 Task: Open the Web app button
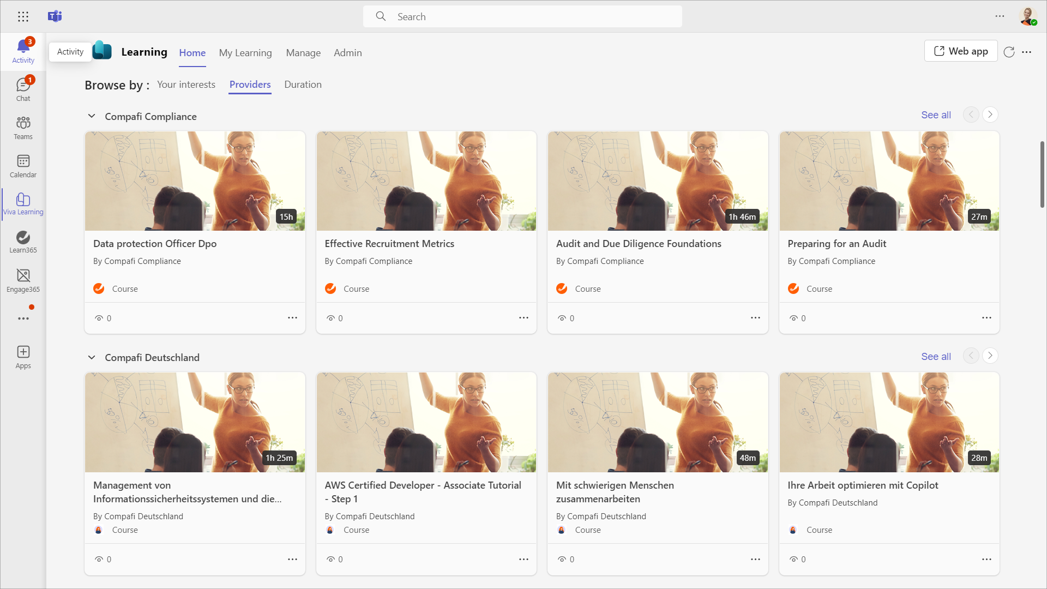pyautogui.click(x=961, y=51)
